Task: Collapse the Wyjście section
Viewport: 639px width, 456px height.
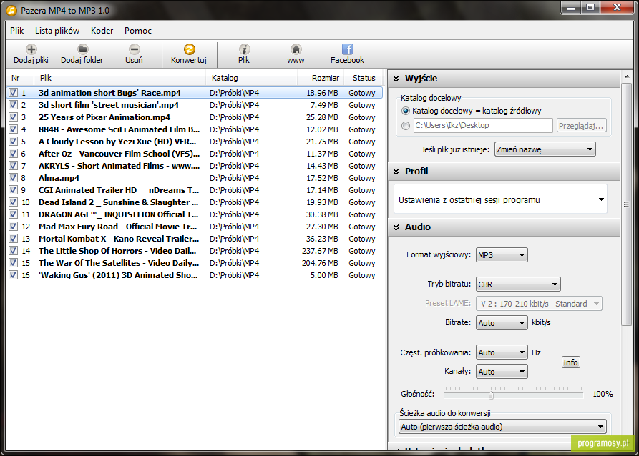Action: 396,79
